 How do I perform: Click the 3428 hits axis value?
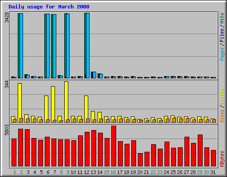[x=7, y=18]
